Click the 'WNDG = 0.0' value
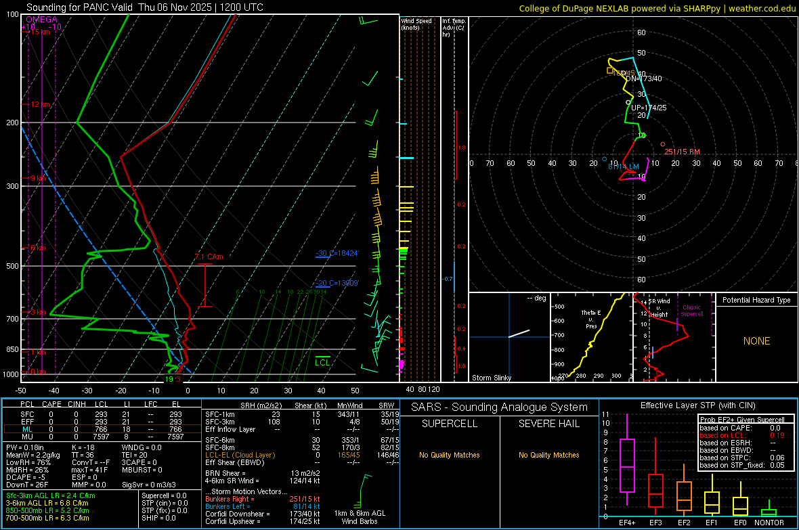The image size is (799, 530). coord(142,447)
